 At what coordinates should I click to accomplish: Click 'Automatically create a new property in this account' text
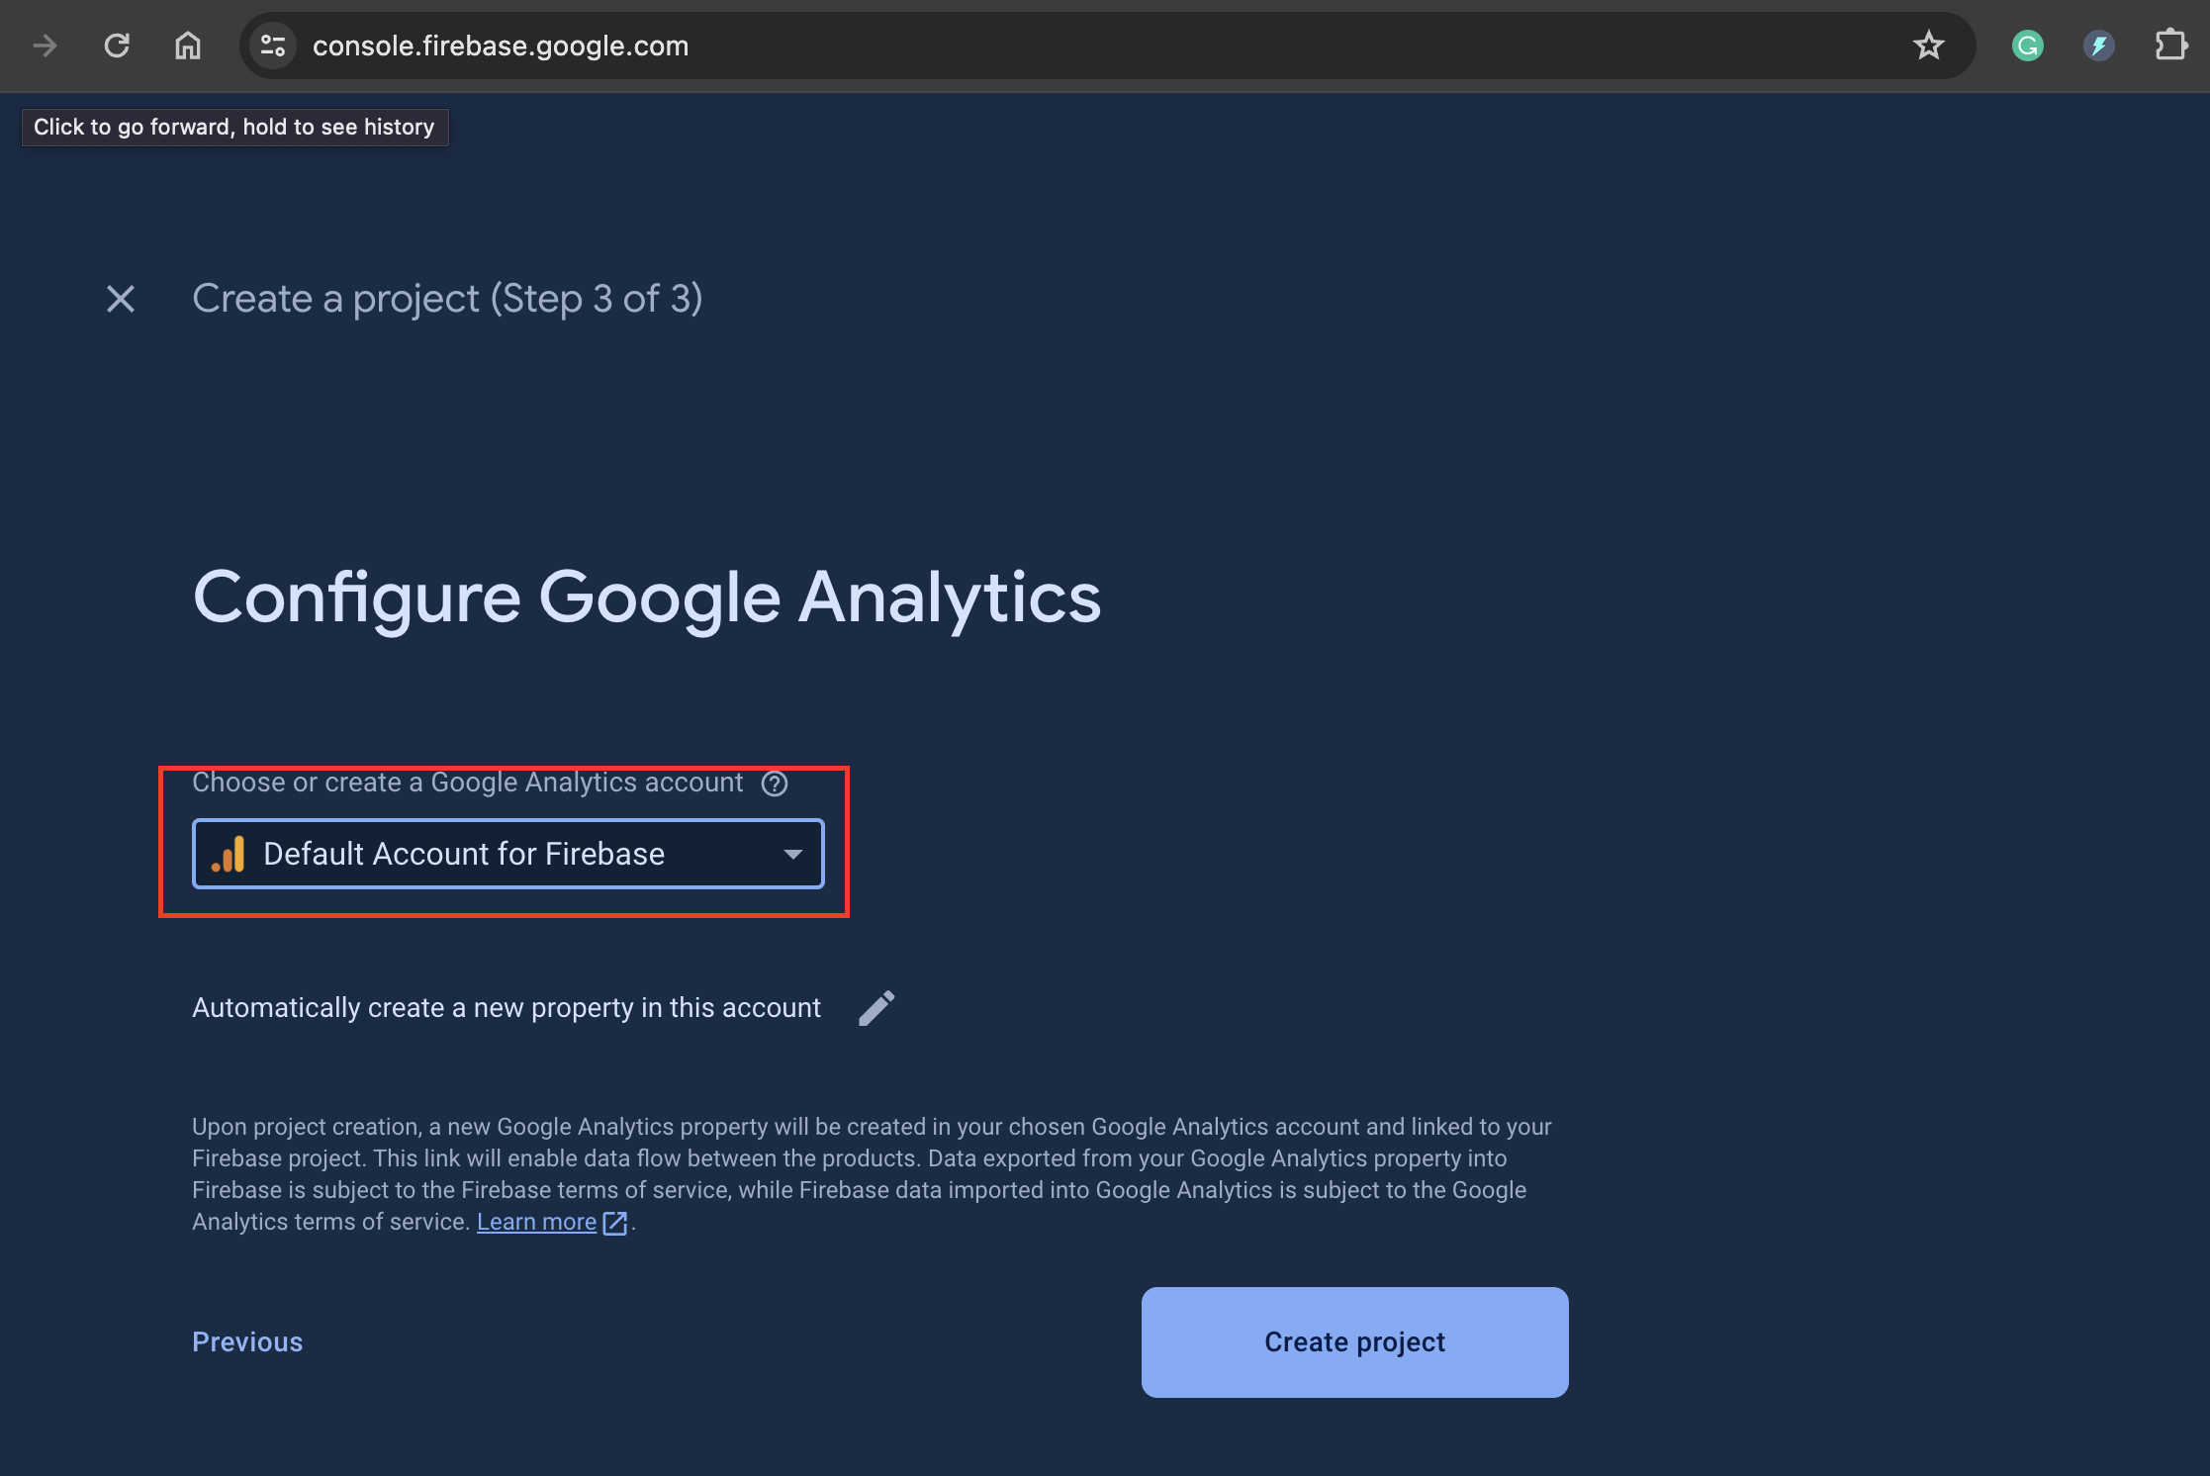(506, 1008)
